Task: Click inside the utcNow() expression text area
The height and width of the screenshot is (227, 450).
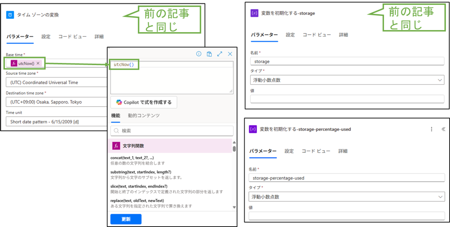Action: 172,77
